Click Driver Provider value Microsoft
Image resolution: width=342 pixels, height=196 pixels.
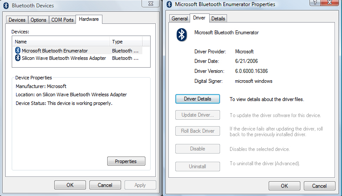point(244,52)
